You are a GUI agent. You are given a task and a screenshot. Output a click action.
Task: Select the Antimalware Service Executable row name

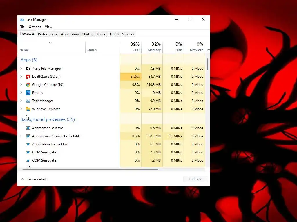point(57,136)
